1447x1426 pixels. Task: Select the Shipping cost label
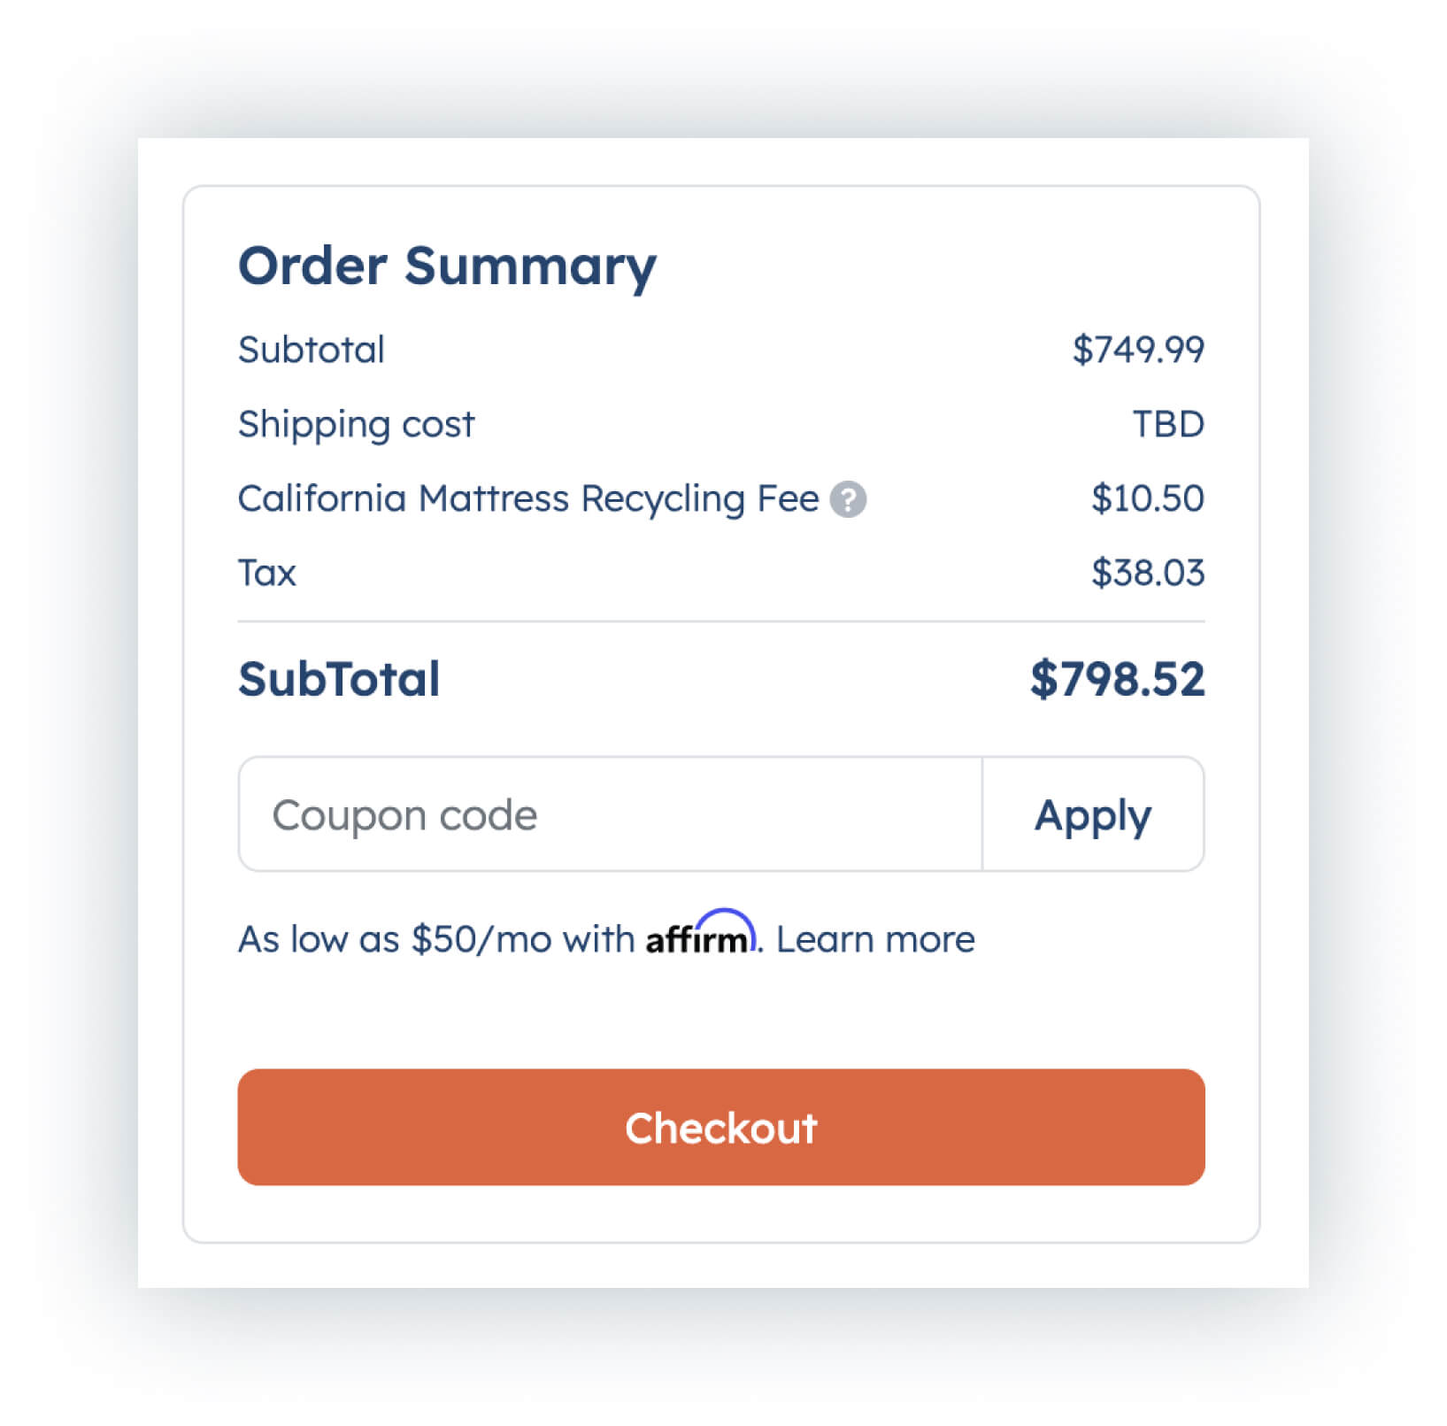coord(356,424)
